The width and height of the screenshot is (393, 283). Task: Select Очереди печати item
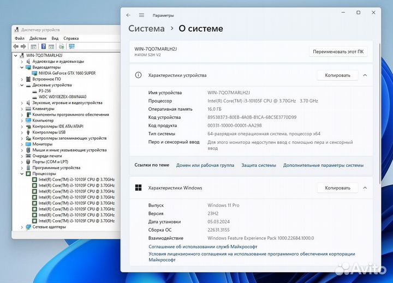[x=47, y=156]
